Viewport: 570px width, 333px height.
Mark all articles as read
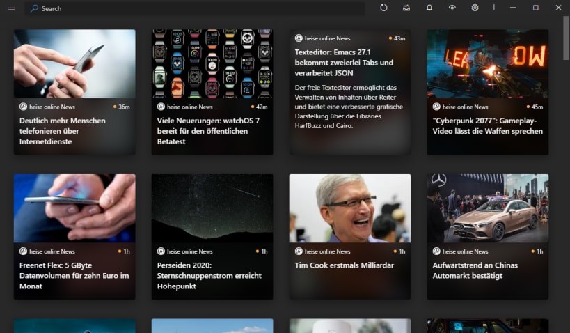click(x=406, y=8)
